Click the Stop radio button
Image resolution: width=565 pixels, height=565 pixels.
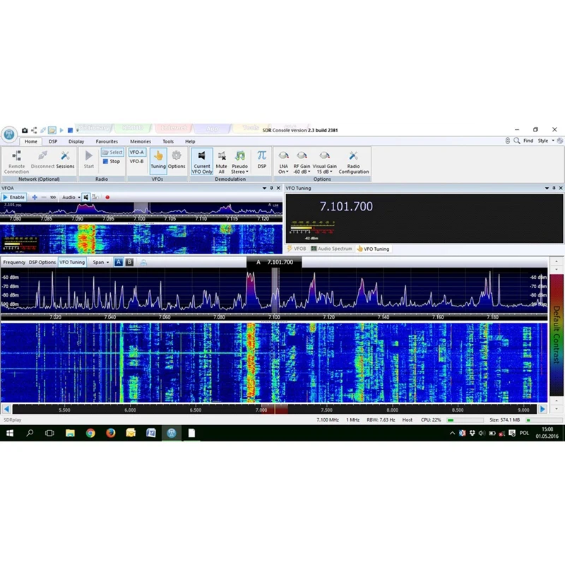(x=112, y=162)
